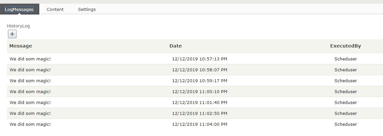Select the log row dated 11:00:10 PM
Viewport: 383px width, 136px height.
[x=199, y=92]
